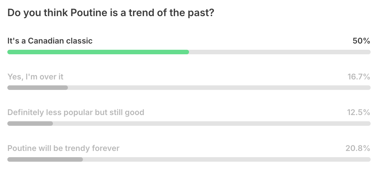378x173 pixels.
Task: Click the word "trend" in the poll question
Action: pyautogui.click(x=141, y=13)
